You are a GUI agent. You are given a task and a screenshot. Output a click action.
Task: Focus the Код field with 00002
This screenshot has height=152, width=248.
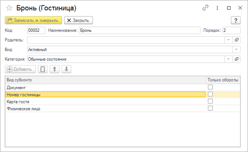click(x=36, y=30)
